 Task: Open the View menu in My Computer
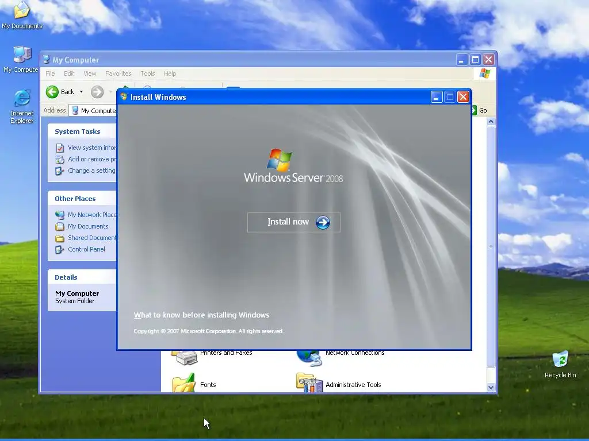tap(90, 73)
